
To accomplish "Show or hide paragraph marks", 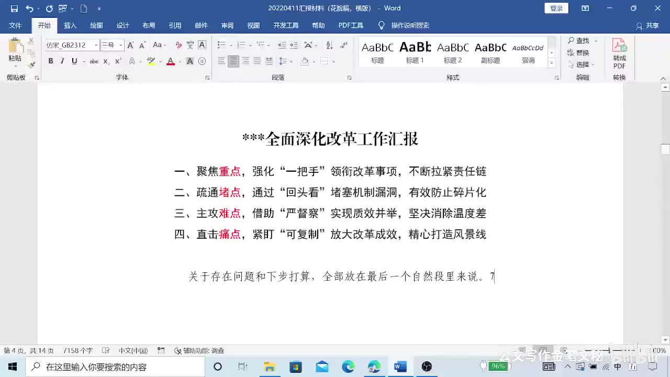I will tap(344, 45).
